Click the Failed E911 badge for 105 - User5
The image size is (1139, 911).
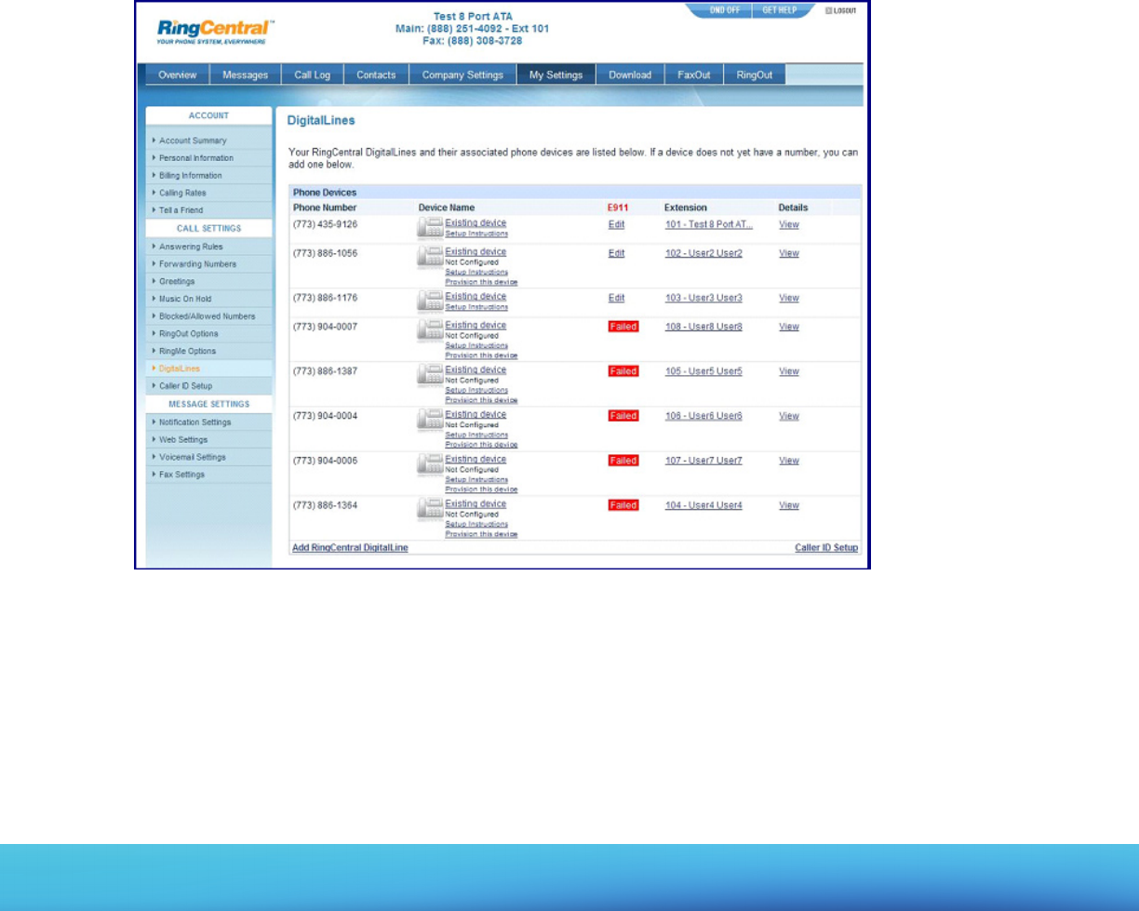click(x=623, y=371)
